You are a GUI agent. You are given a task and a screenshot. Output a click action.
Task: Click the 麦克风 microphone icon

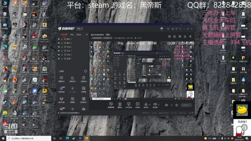point(146,105)
